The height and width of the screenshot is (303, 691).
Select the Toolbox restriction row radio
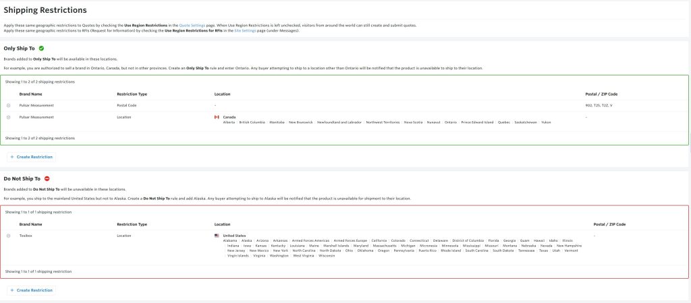point(9,236)
